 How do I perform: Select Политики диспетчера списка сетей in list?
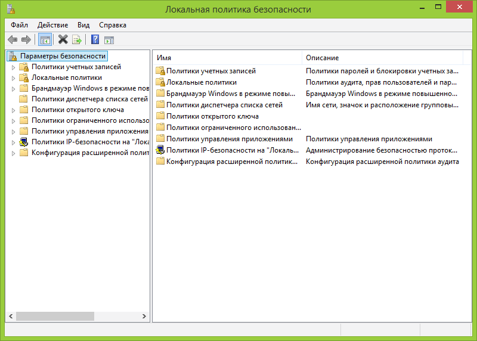(224, 105)
